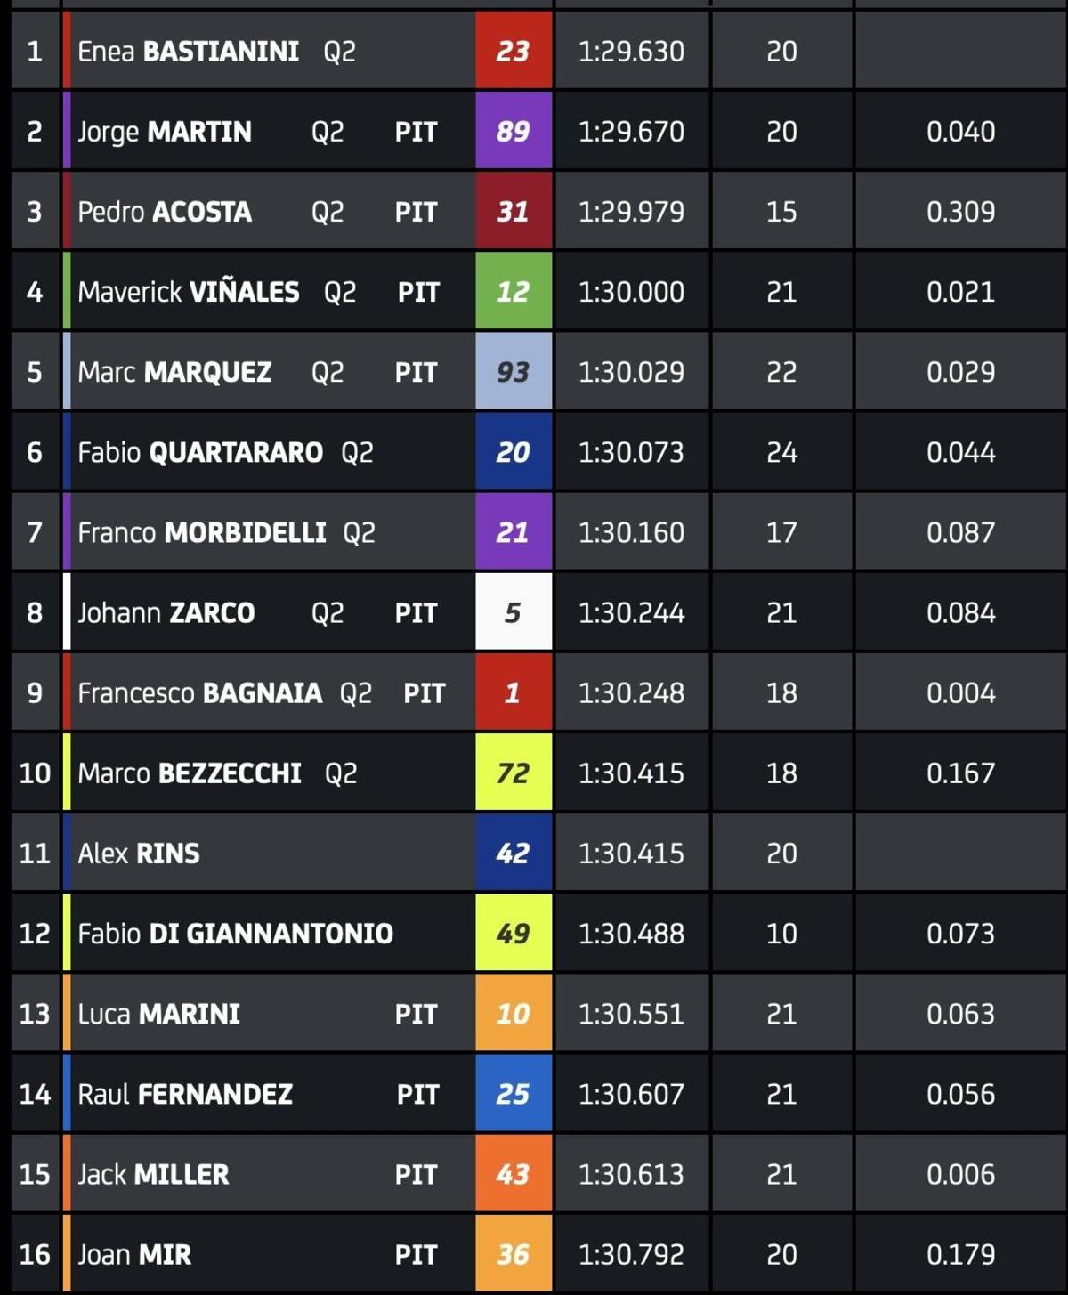
Task: Click Luca Marini's PIT indicator
Action: point(416,1014)
